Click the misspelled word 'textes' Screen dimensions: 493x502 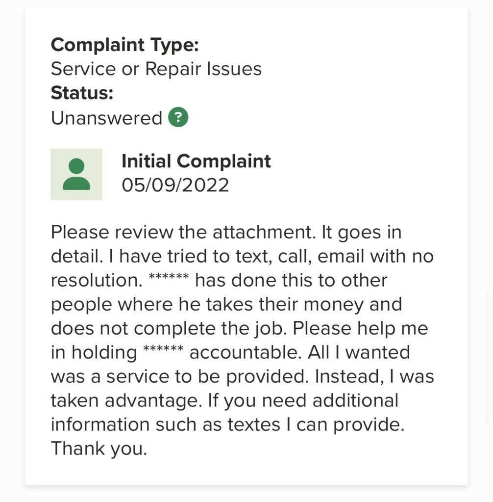pos(254,424)
